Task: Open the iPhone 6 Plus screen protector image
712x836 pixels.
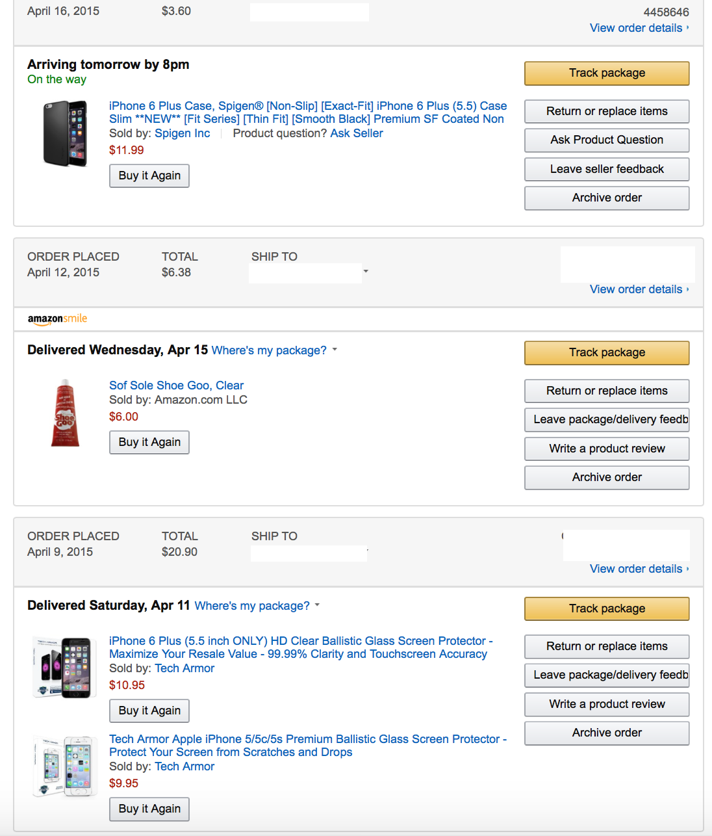Action: [x=62, y=668]
